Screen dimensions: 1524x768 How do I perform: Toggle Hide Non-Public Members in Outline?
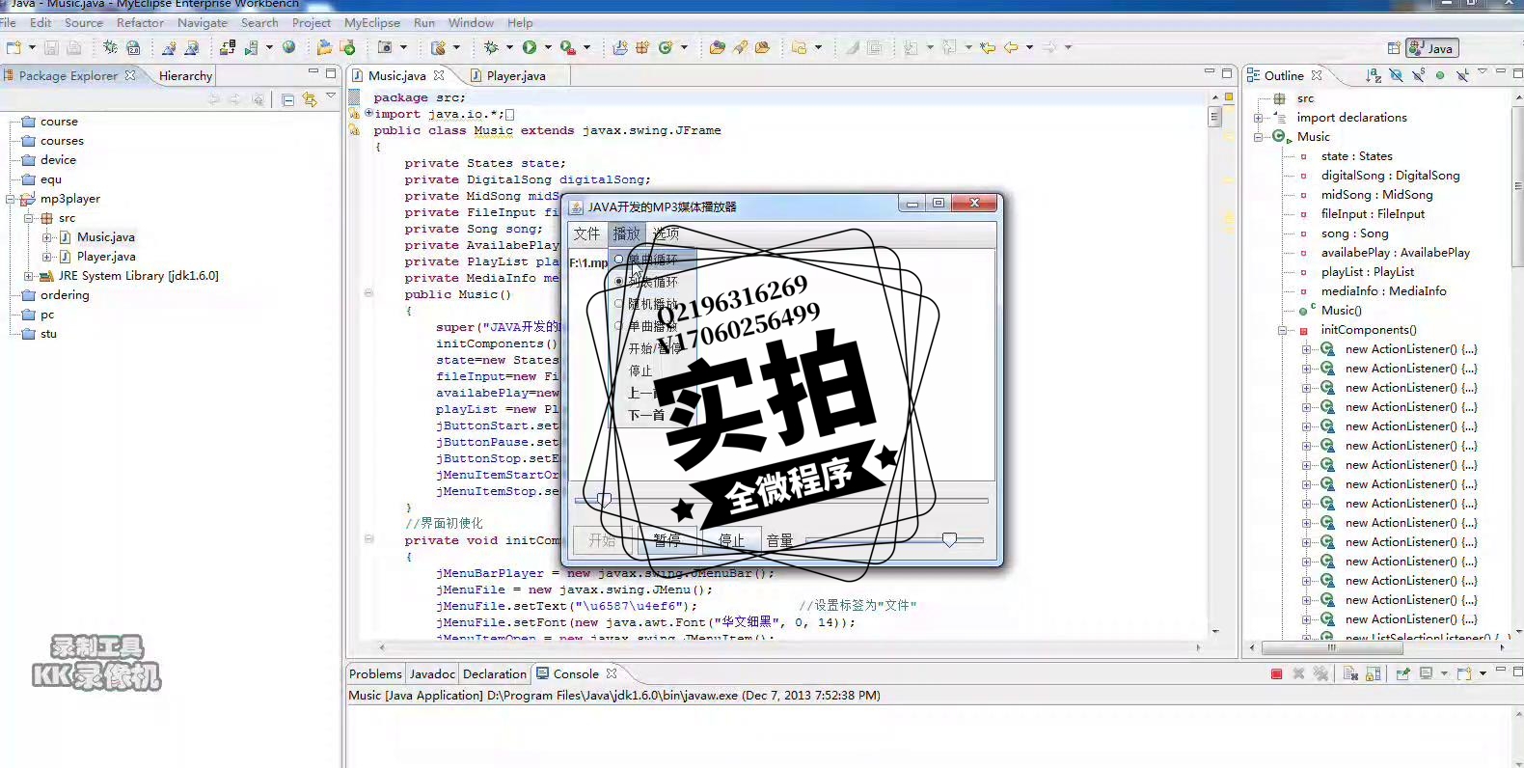coord(1440,75)
